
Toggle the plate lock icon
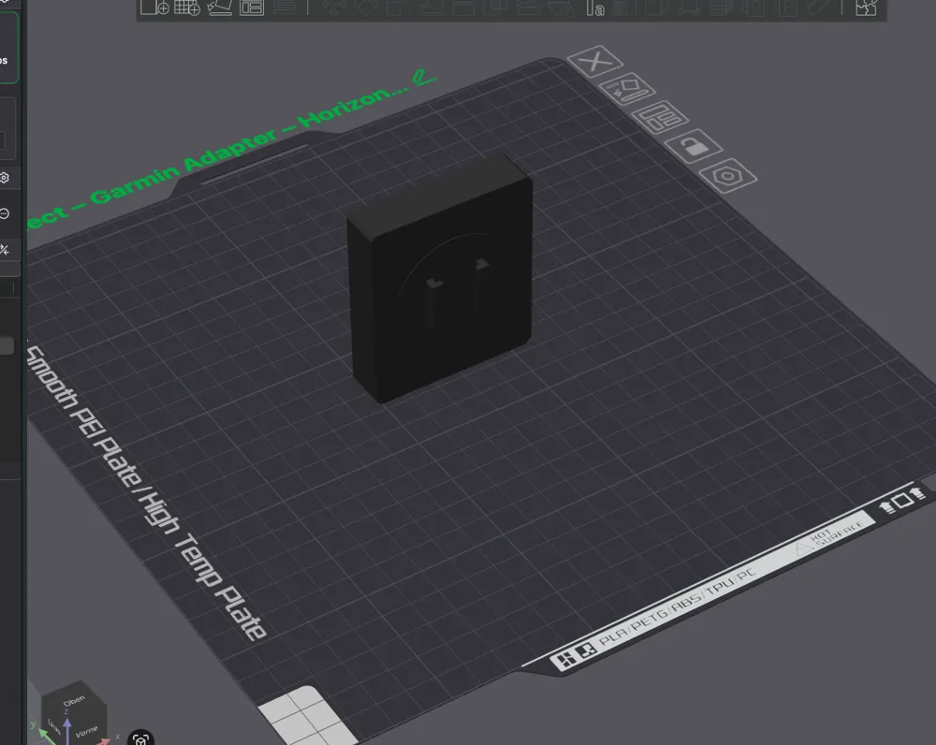point(694,145)
